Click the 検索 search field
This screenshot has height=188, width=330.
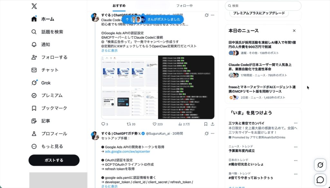pyautogui.click(x=263, y=6)
